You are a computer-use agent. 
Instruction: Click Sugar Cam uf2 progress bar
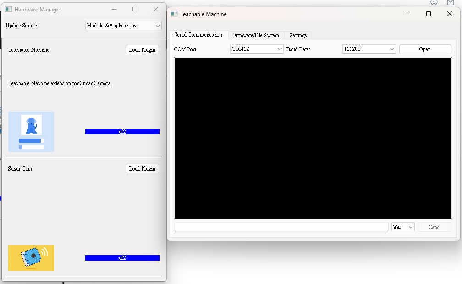coord(122,258)
